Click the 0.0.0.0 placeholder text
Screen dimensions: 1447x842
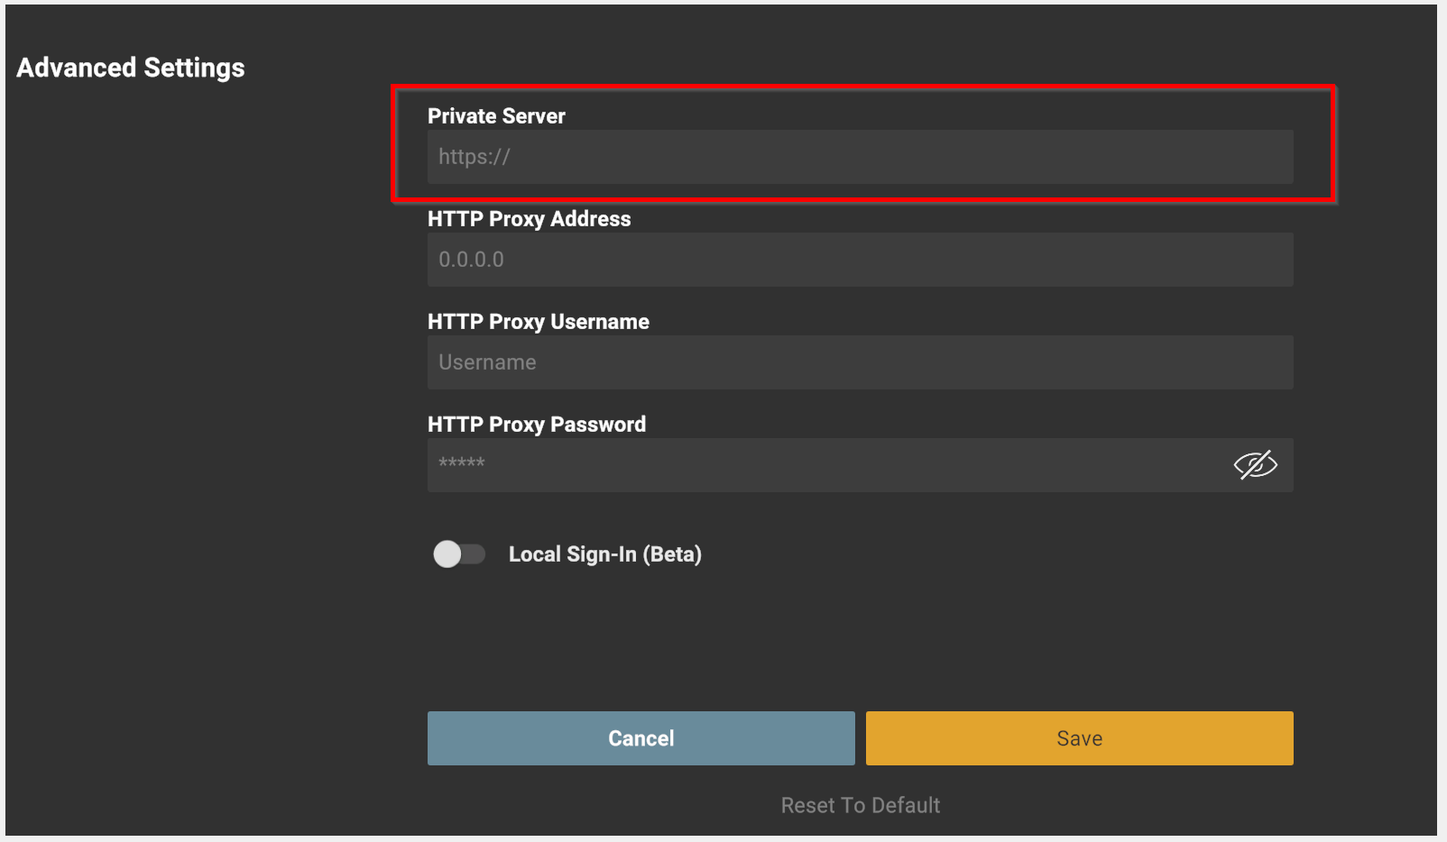click(x=471, y=260)
